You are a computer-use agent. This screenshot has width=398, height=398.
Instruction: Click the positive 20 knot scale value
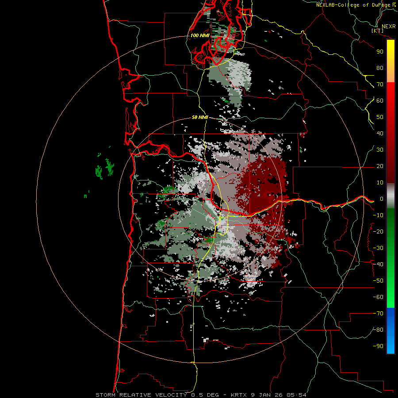pos(380,166)
